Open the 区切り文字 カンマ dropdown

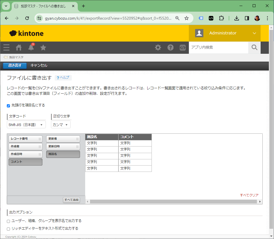tap(61, 125)
